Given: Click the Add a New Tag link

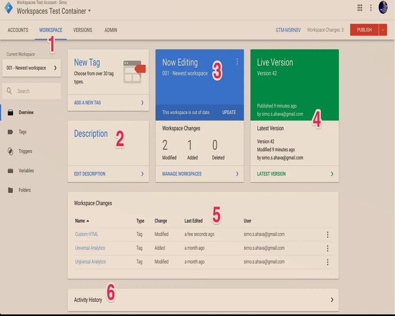Looking at the screenshot, I should [x=88, y=103].
